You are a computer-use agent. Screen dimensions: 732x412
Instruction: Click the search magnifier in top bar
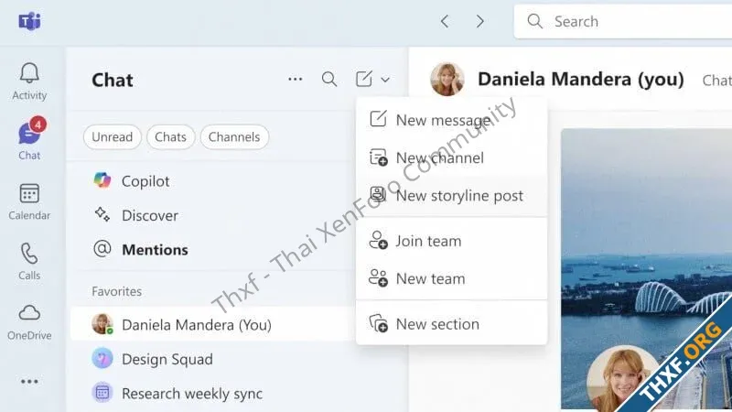click(534, 21)
